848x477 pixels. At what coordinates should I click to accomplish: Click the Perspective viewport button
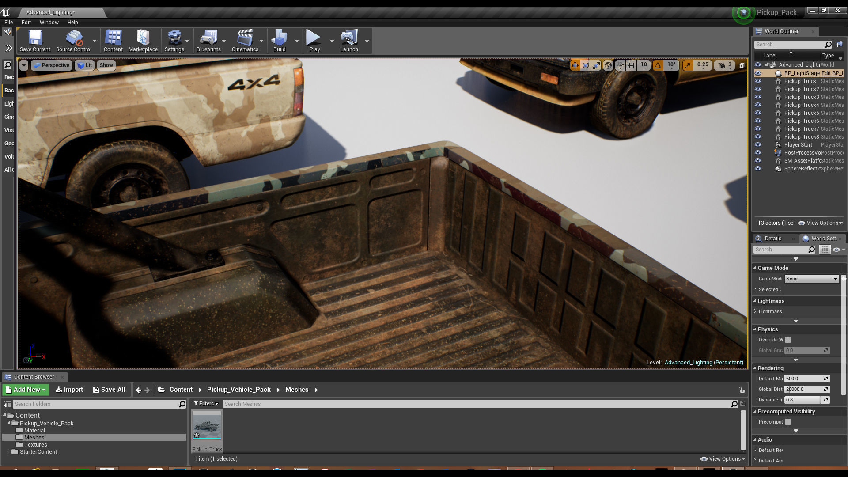[x=51, y=65]
